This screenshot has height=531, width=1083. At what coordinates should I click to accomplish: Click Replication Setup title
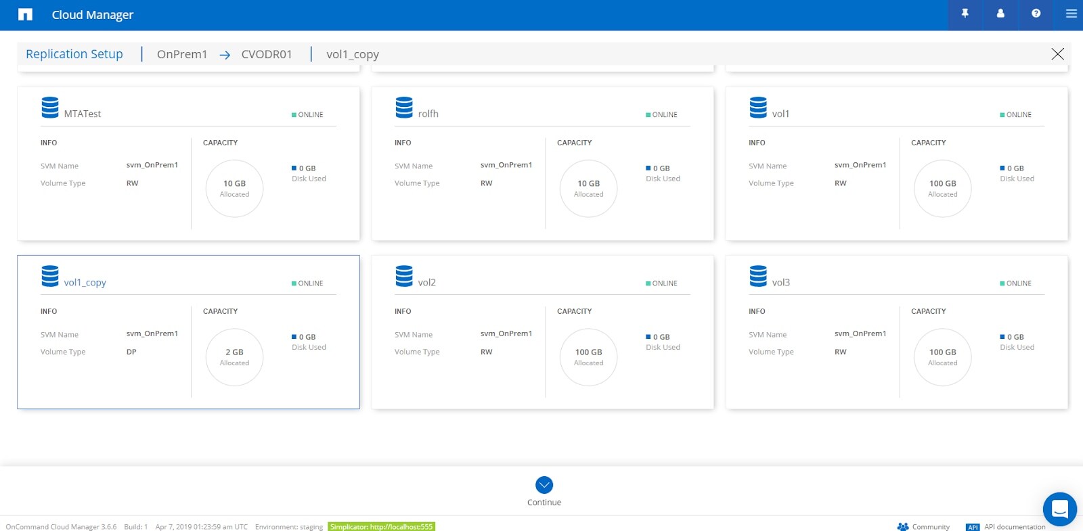pyautogui.click(x=74, y=54)
